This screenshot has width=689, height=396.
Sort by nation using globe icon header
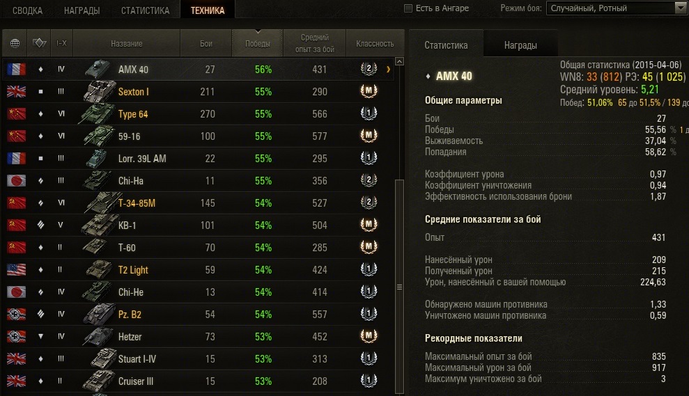[x=15, y=44]
